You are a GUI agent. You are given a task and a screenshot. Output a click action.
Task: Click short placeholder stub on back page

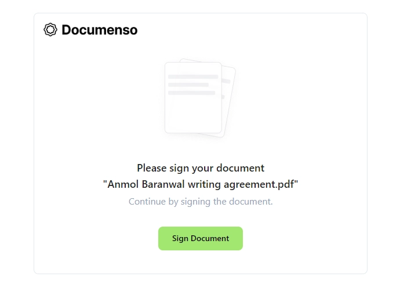(x=223, y=97)
